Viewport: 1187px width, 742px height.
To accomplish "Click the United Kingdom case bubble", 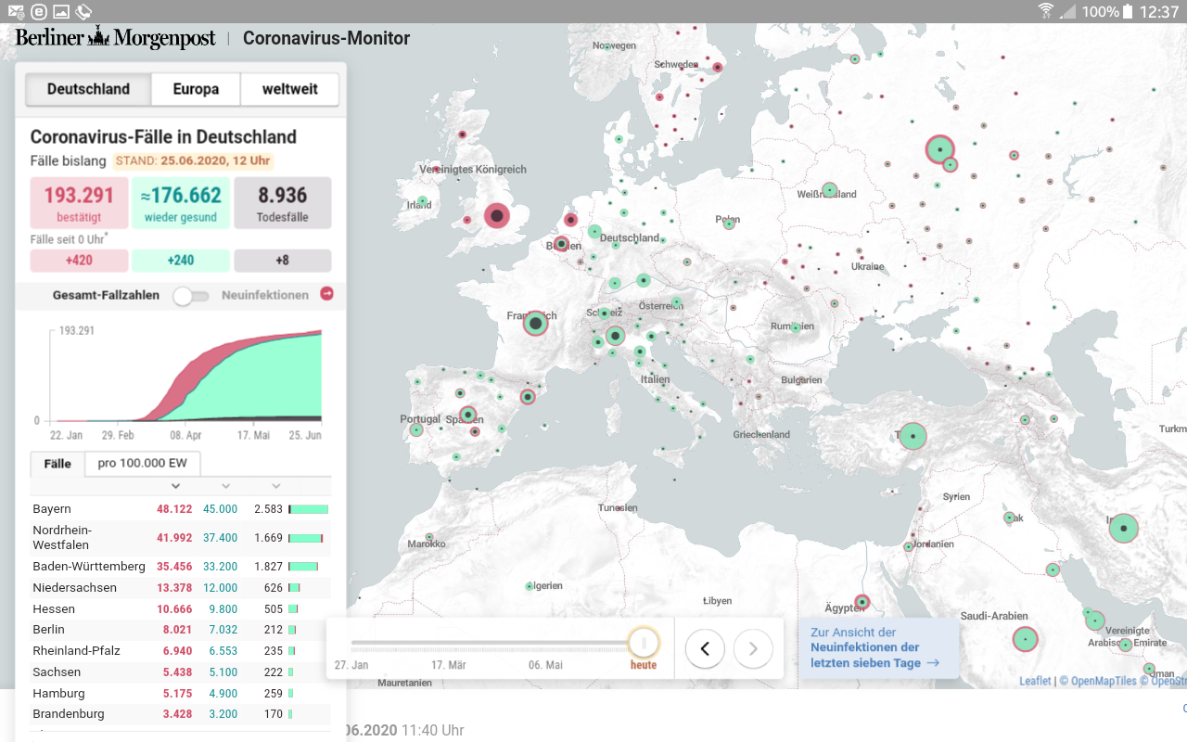I will click(x=497, y=216).
